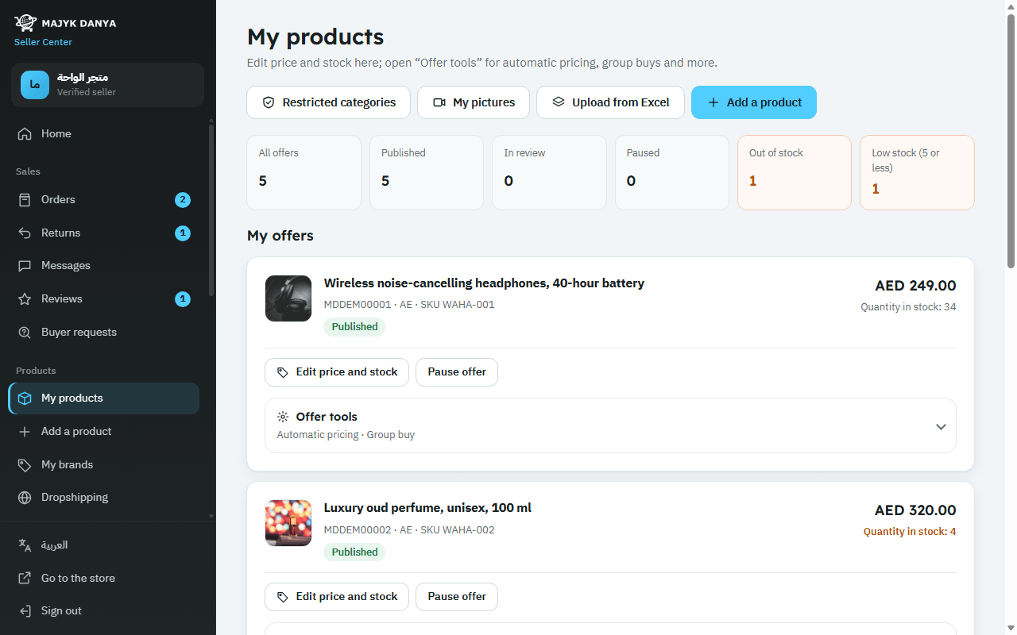Click the blue Add a product button
This screenshot has width=1017, height=635.
(754, 102)
